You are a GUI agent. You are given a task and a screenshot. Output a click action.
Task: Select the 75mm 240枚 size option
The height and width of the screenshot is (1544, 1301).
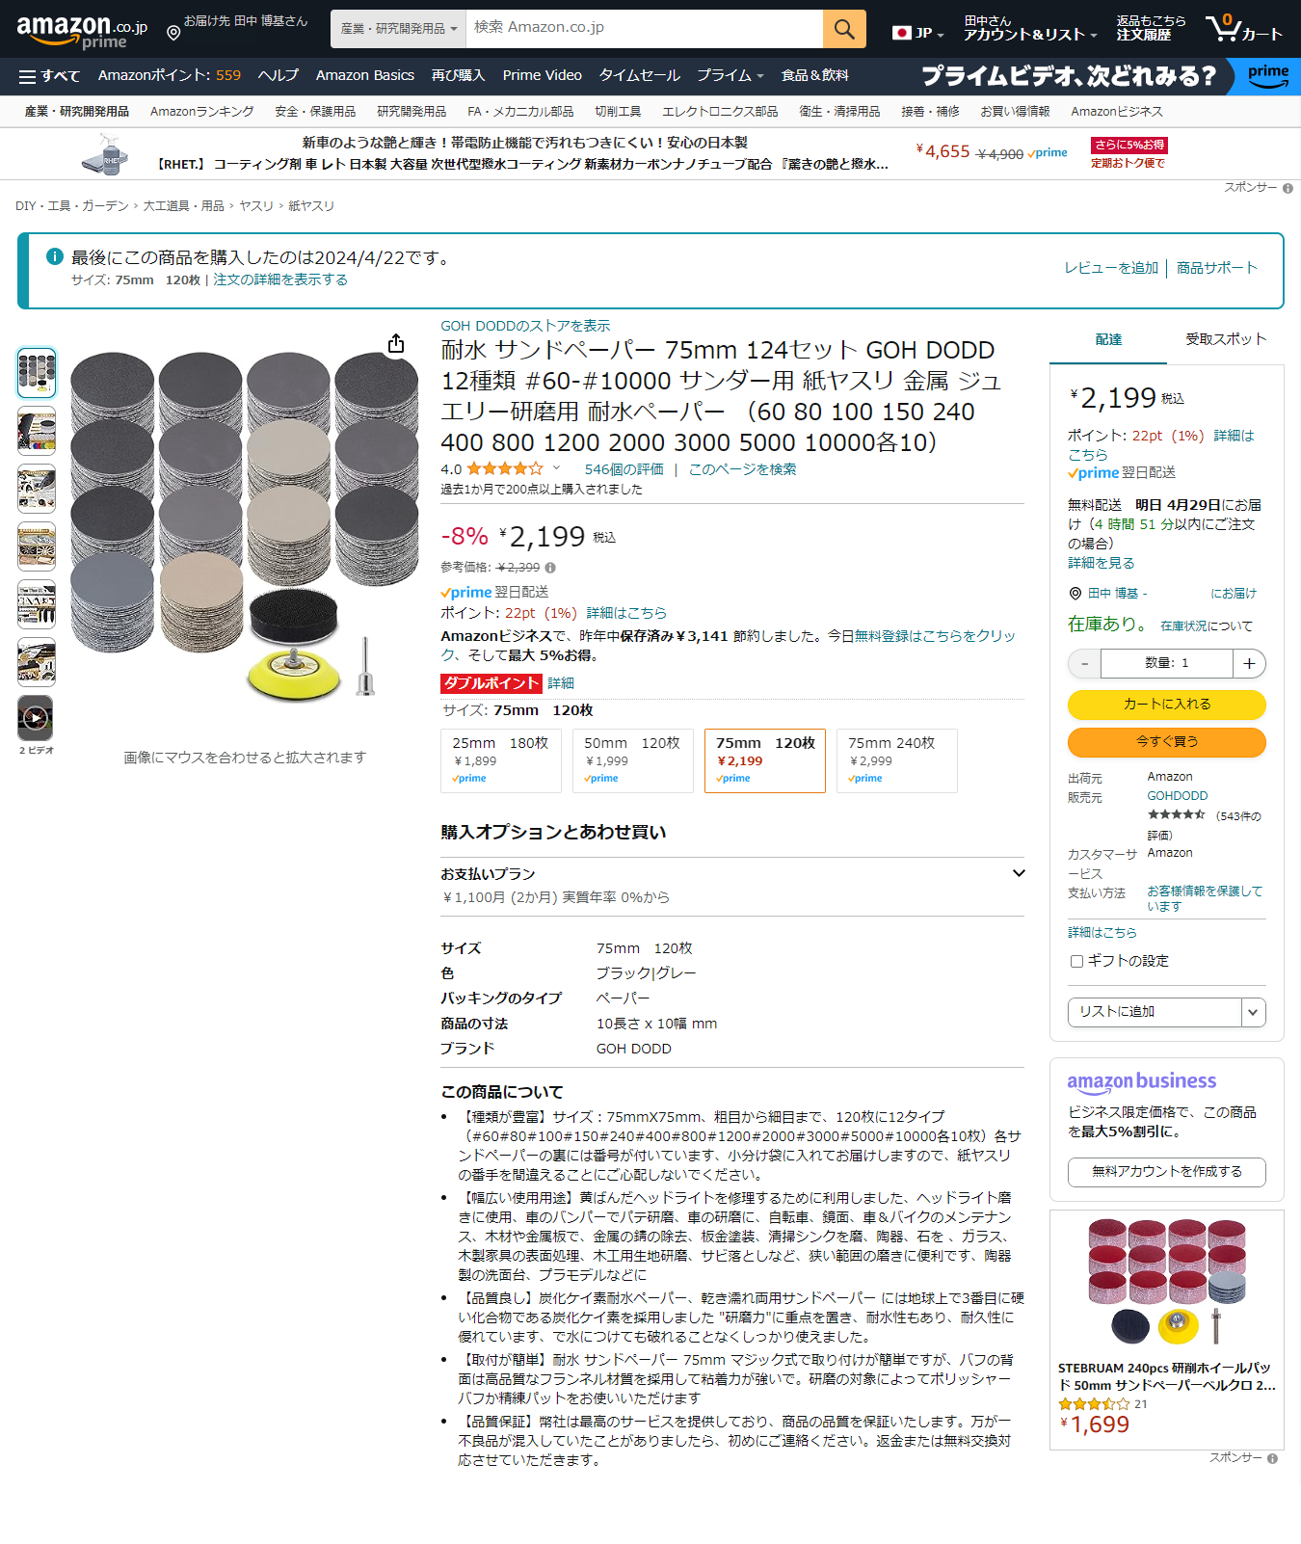pos(896,760)
